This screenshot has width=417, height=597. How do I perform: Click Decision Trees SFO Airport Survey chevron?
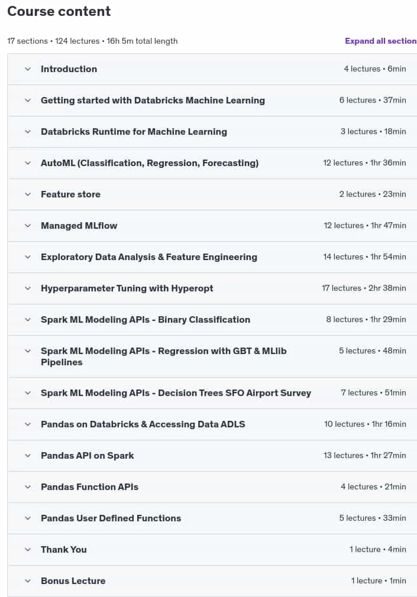click(x=28, y=393)
